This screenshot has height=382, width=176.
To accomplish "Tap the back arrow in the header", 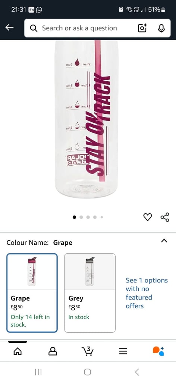I will coord(9,28).
